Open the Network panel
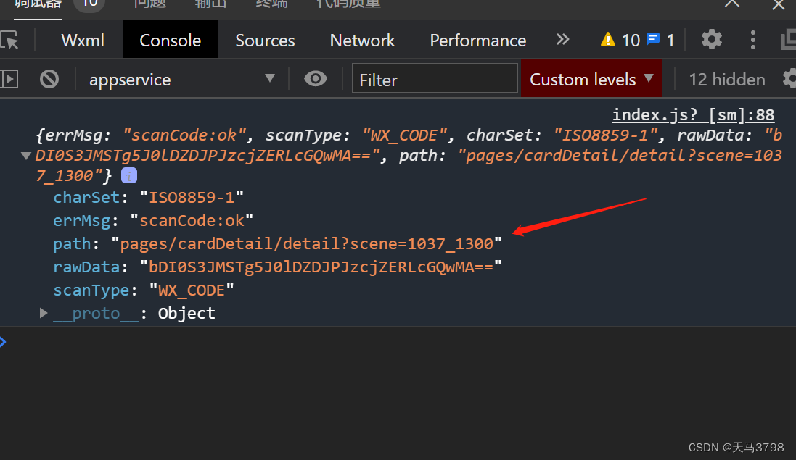Screen dimensions: 796x460 pos(361,40)
